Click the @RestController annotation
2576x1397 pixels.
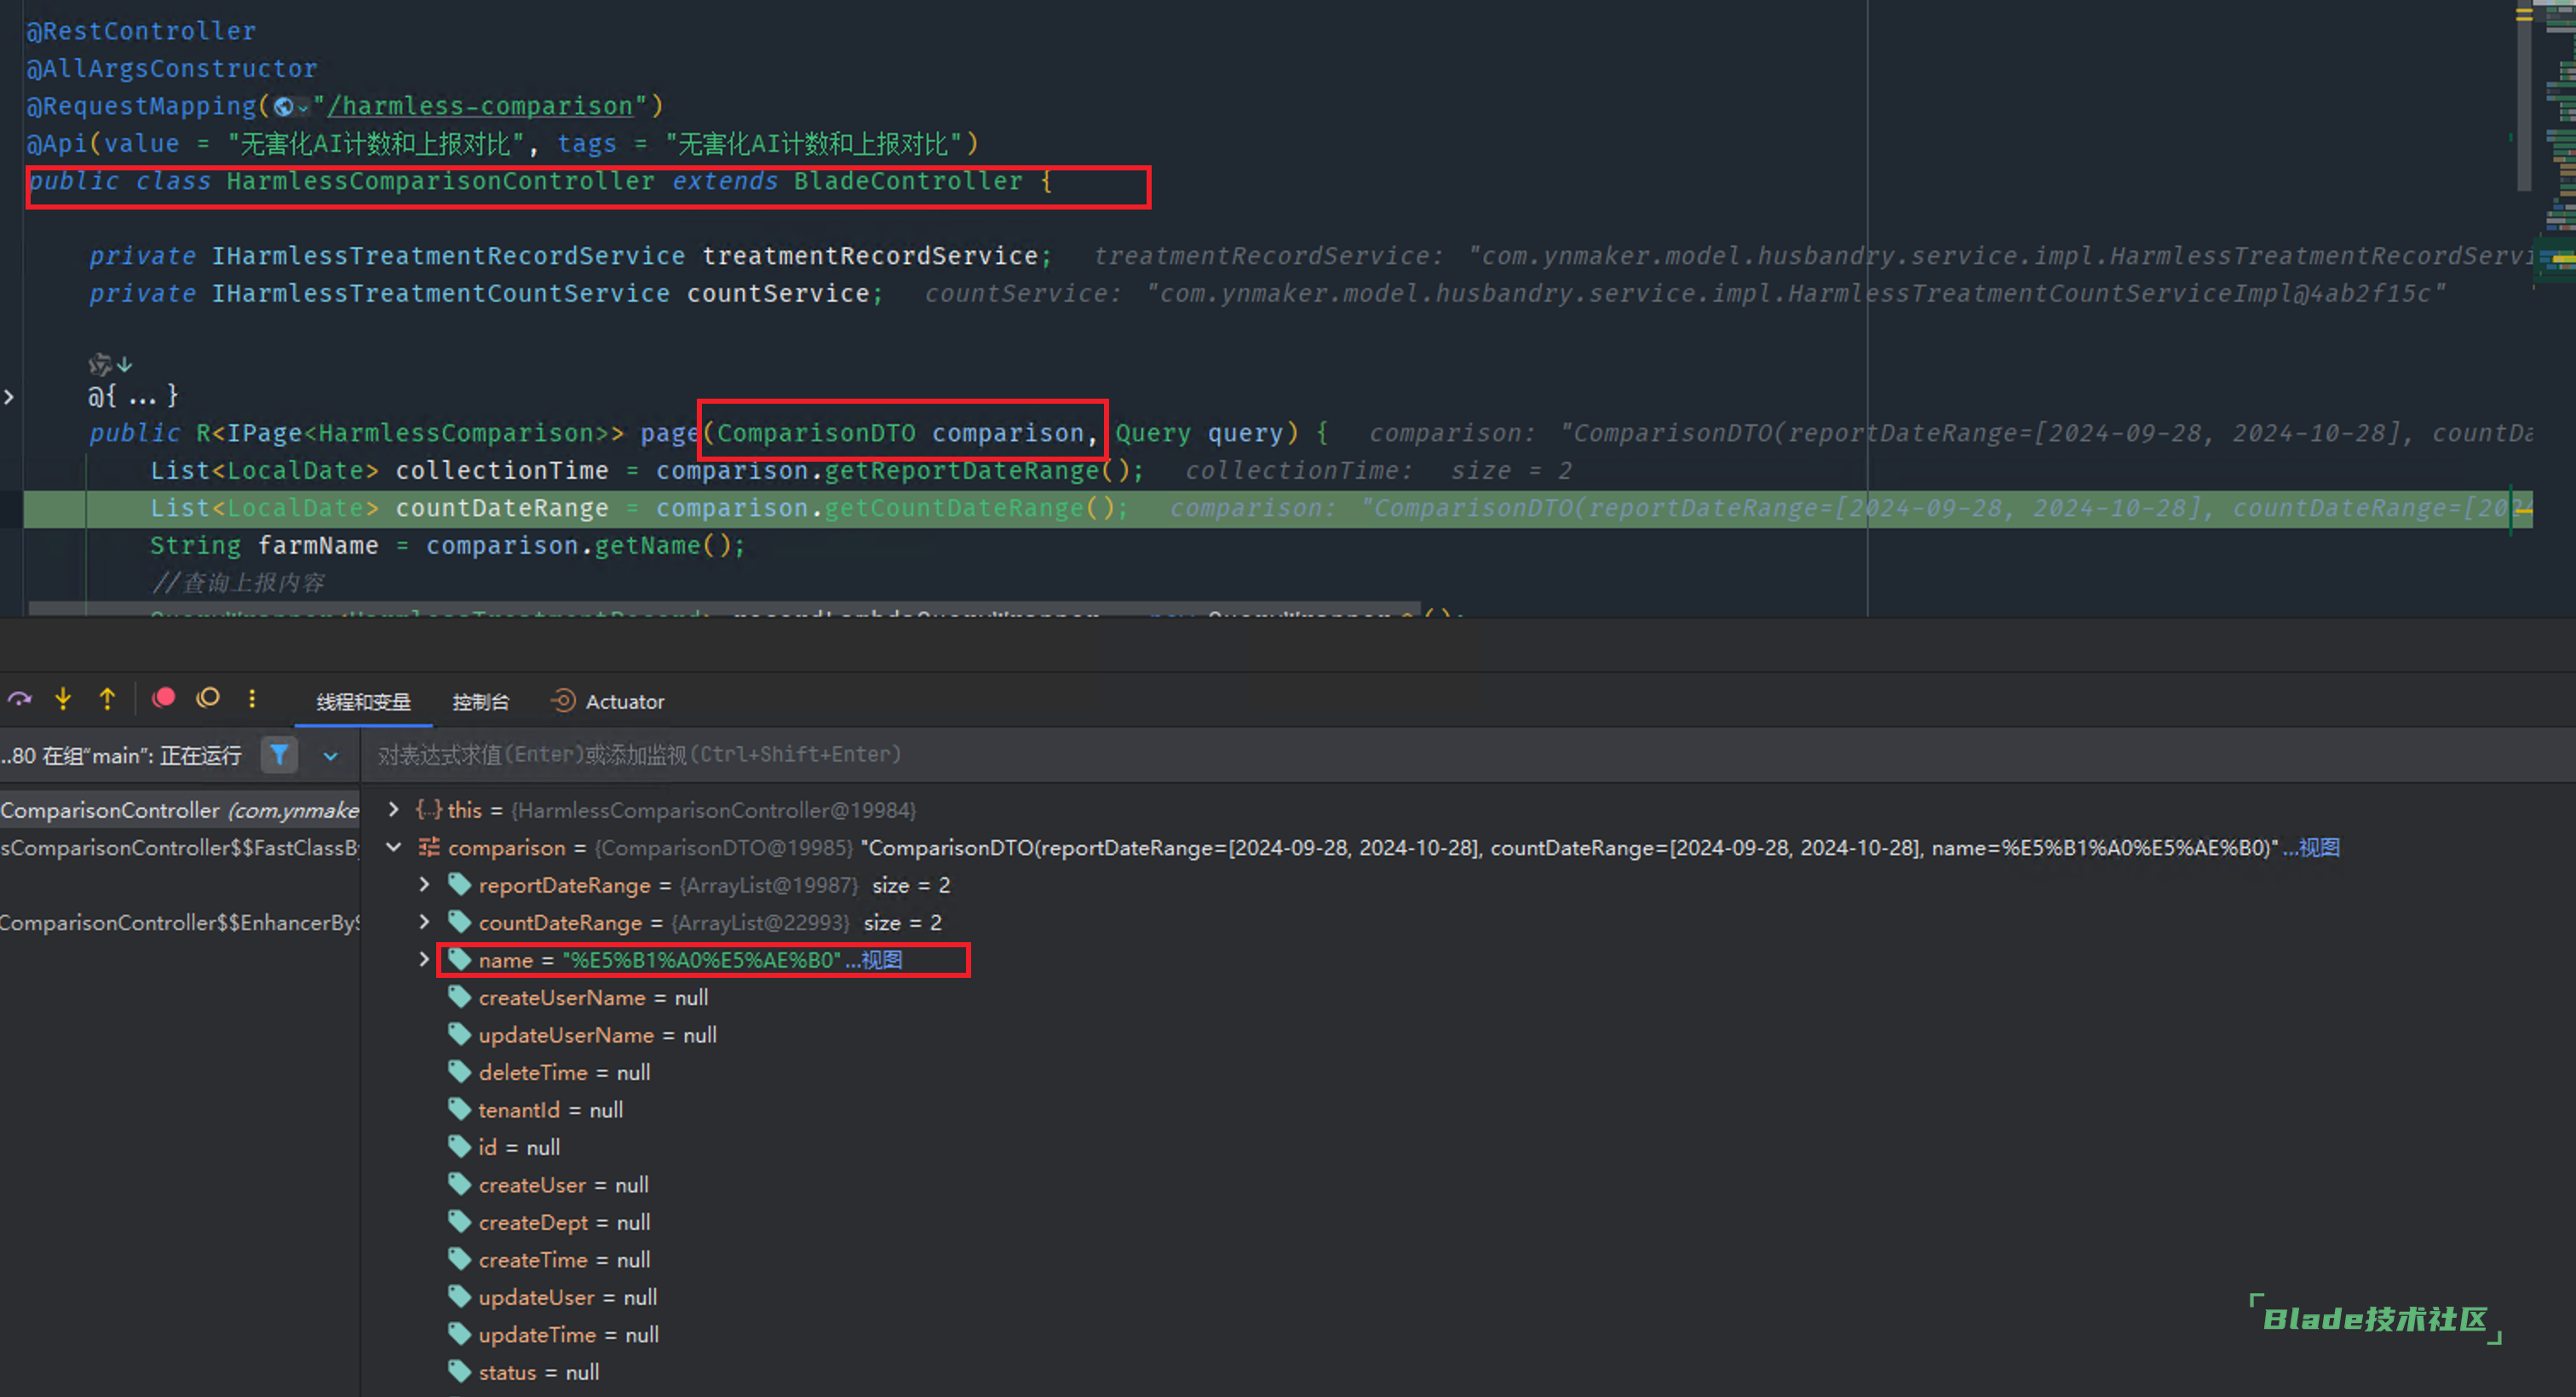pyautogui.click(x=141, y=31)
